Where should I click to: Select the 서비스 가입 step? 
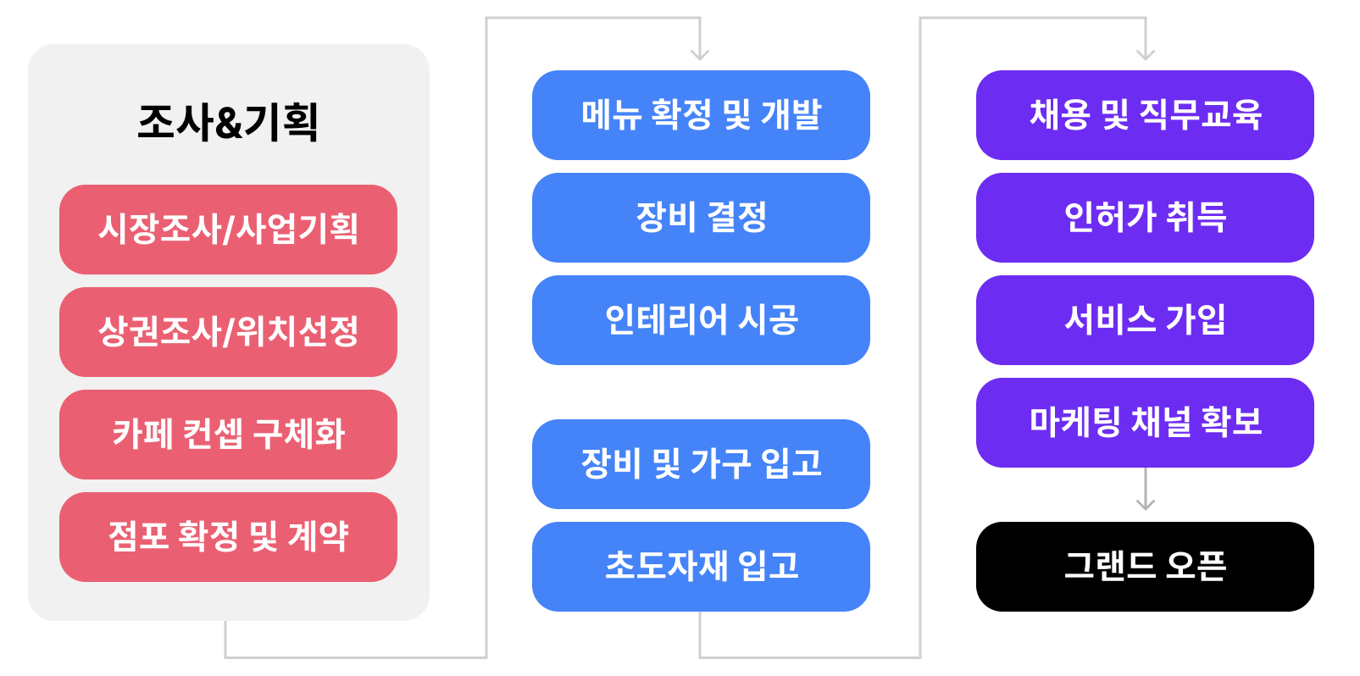[1145, 320]
